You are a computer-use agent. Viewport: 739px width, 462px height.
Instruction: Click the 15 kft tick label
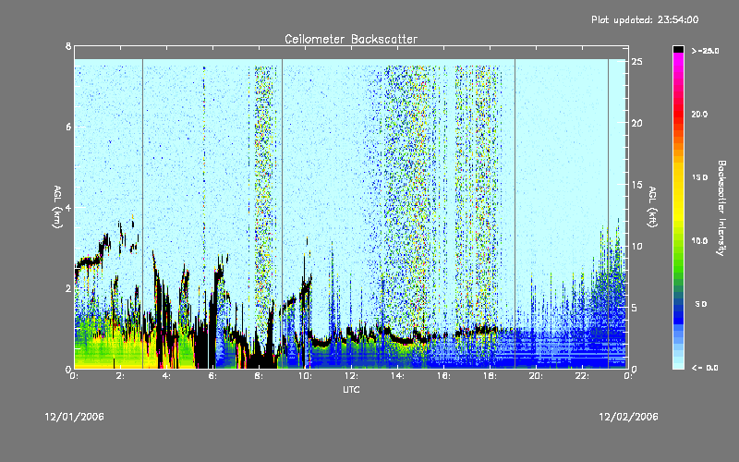pos(636,185)
